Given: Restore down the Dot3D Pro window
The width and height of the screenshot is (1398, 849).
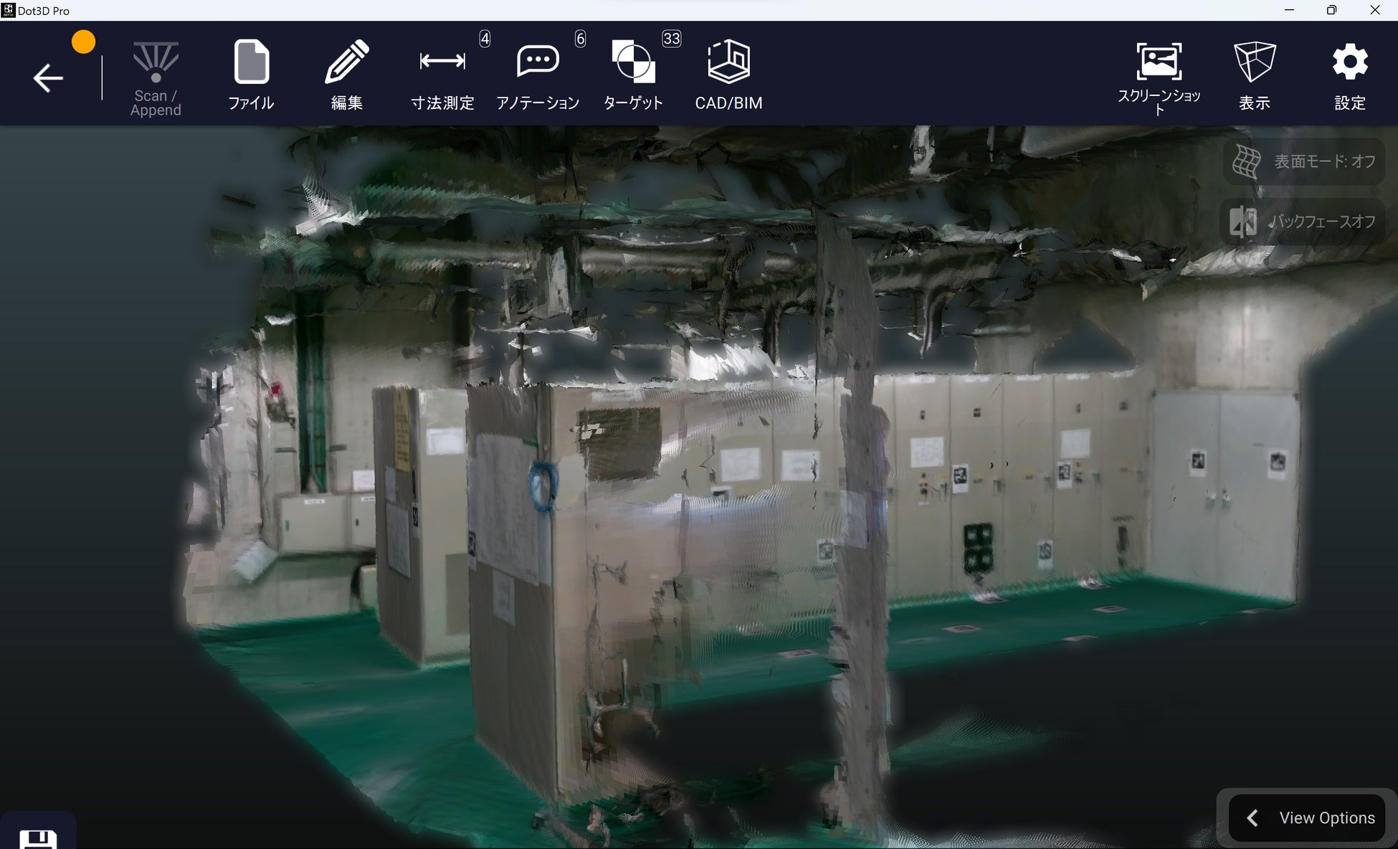Looking at the screenshot, I should point(1331,10).
